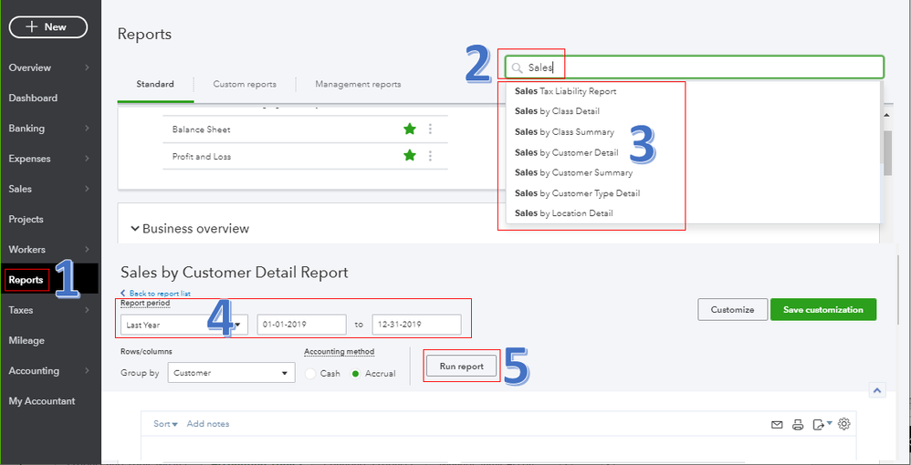Viewport: 911px width, 465px height.
Task: Open the Group by Customer dropdown
Action: coord(231,373)
